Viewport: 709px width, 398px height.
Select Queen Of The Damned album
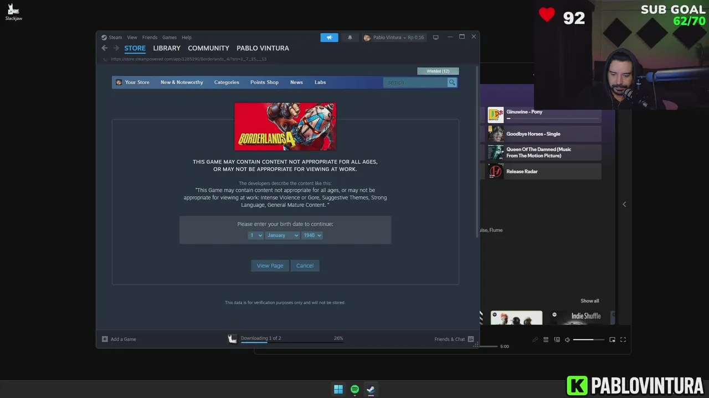(544, 153)
